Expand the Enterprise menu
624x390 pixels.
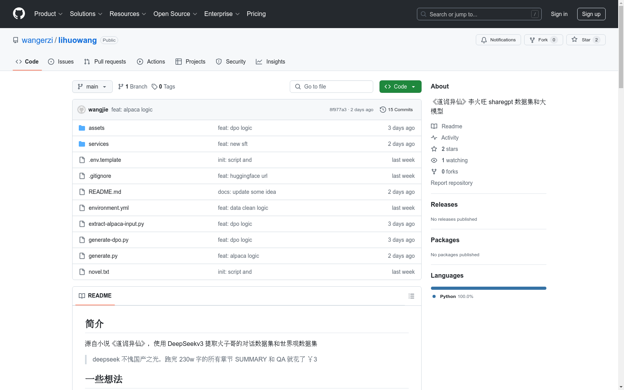click(x=222, y=14)
